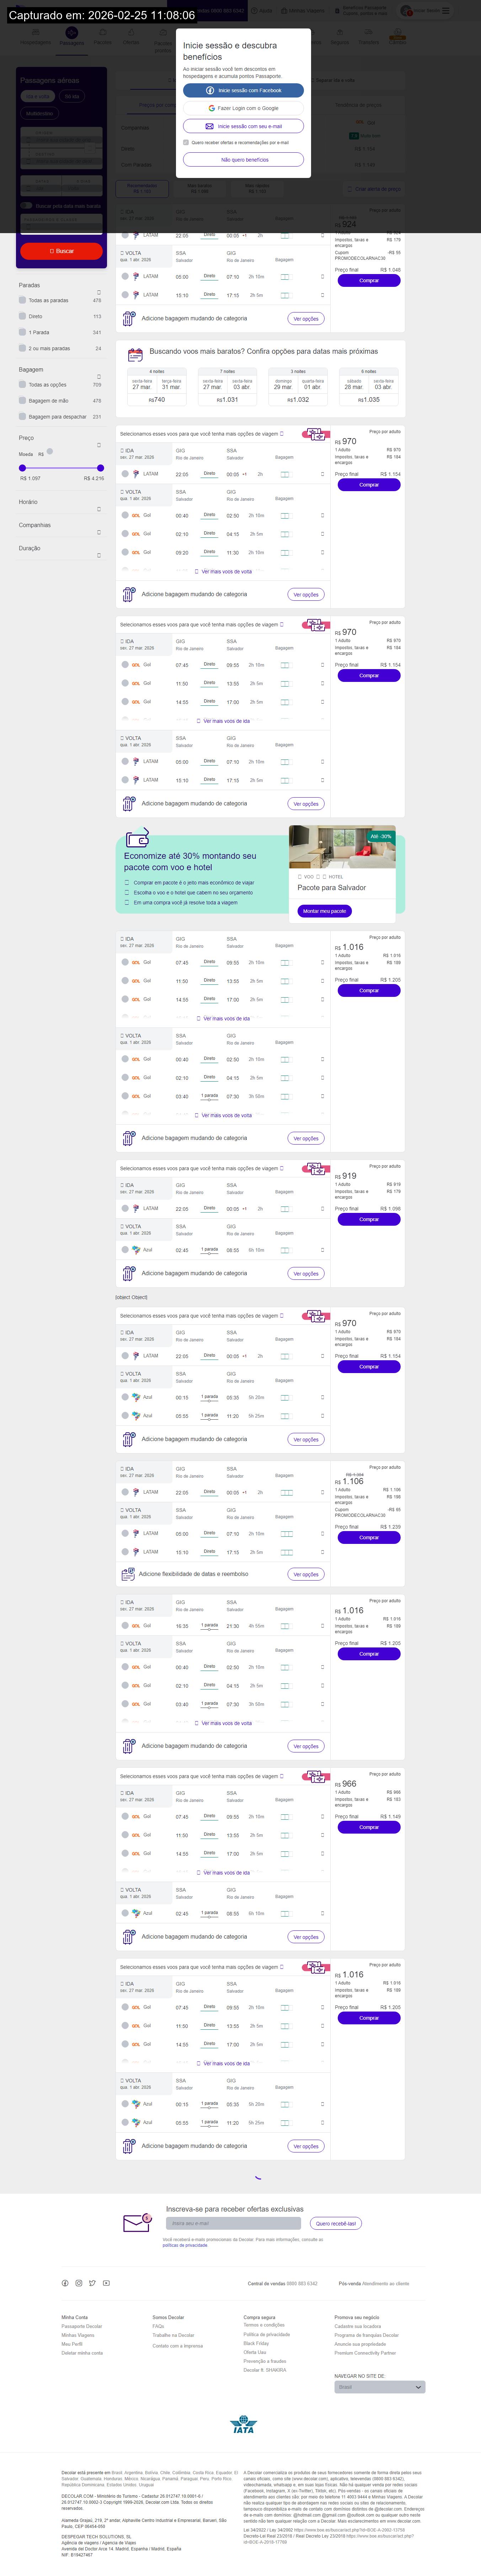Toggle the offers and recommendations email checkbox
Image resolution: width=481 pixels, height=2576 pixels.
click(186, 142)
